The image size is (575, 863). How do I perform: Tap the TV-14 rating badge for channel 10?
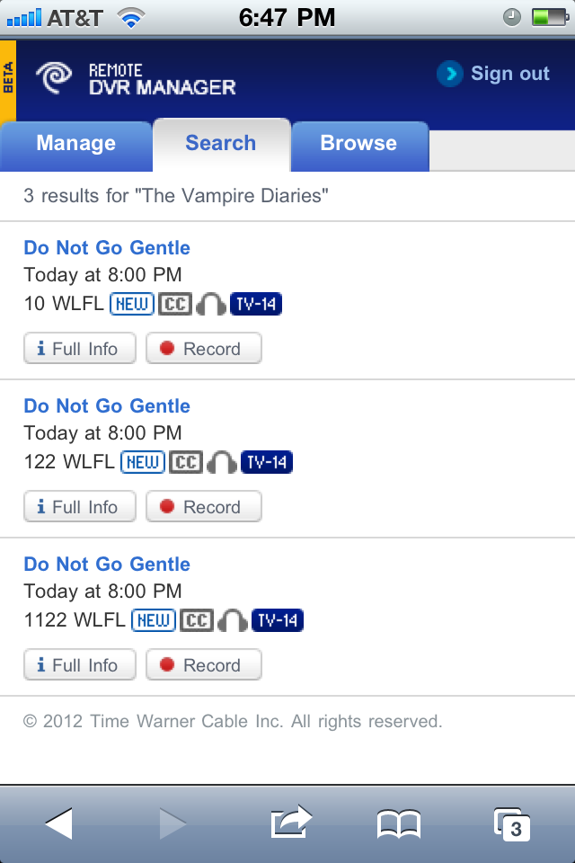[256, 304]
